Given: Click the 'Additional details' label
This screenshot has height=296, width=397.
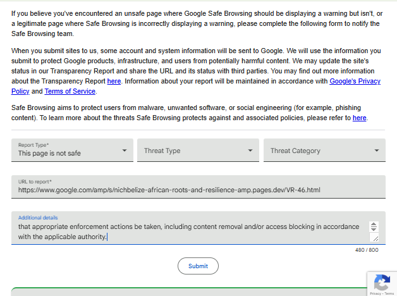Looking at the screenshot, I should coord(38,218).
